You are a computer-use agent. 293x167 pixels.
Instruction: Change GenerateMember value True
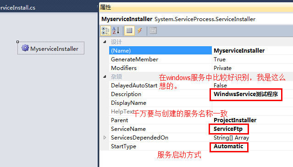219,59
